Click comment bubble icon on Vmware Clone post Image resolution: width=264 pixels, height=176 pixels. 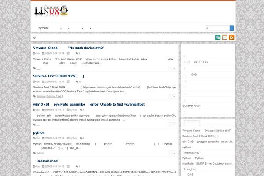[x=77, y=53]
